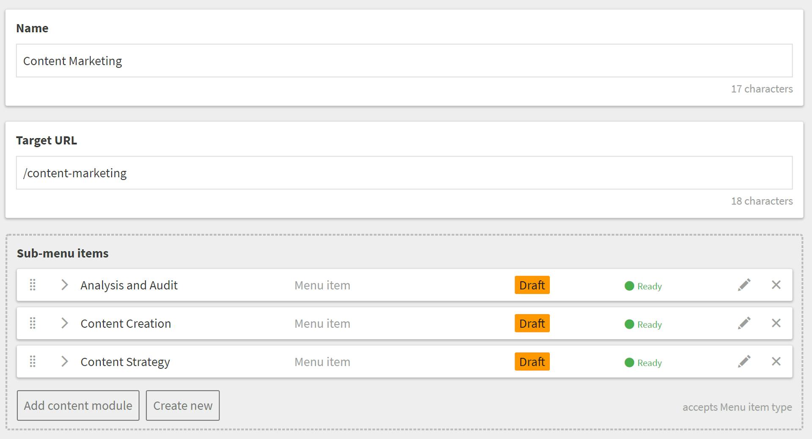Expand the Content Creation row

click(x=64, y=323)
